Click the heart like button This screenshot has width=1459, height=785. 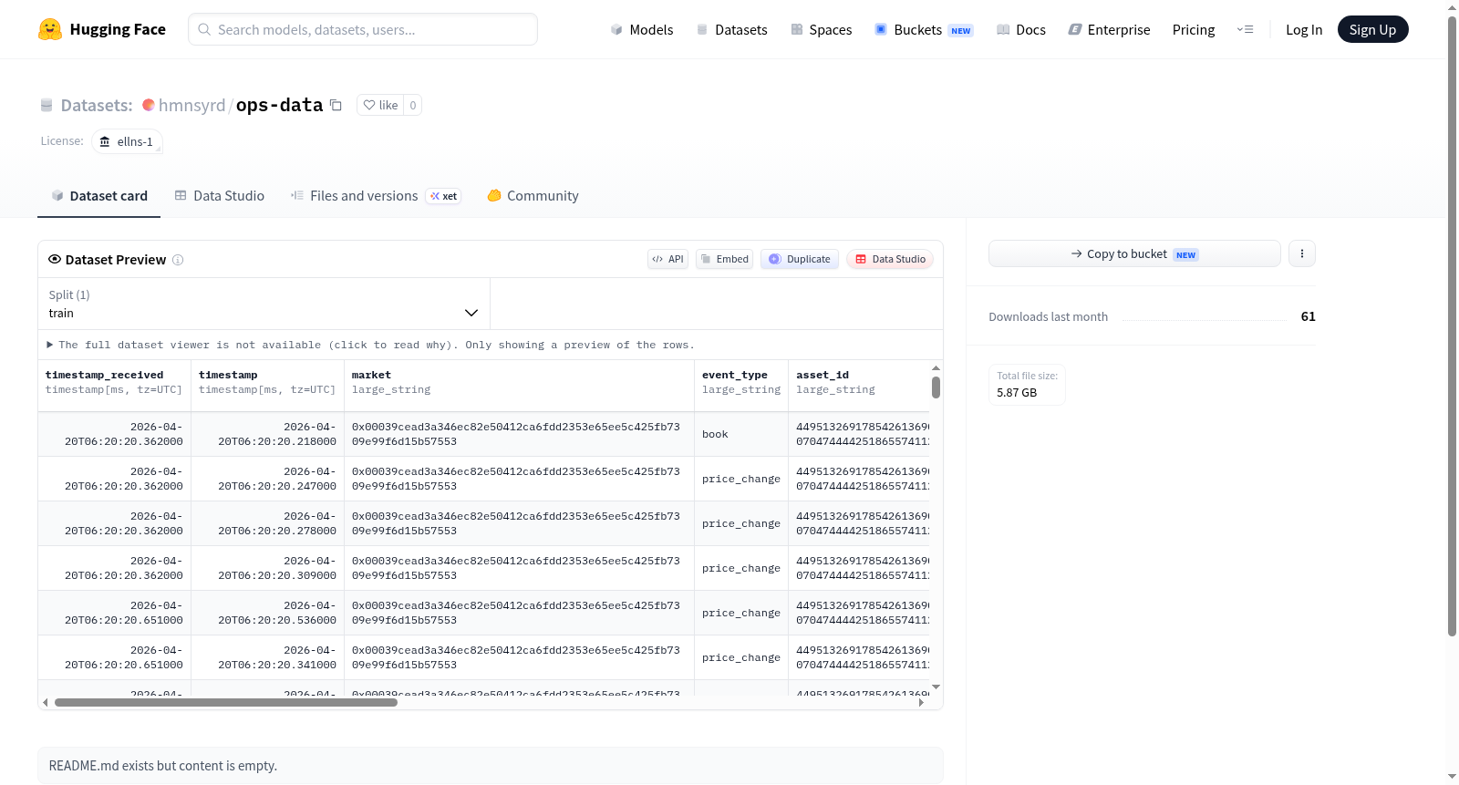click(380, 105)
